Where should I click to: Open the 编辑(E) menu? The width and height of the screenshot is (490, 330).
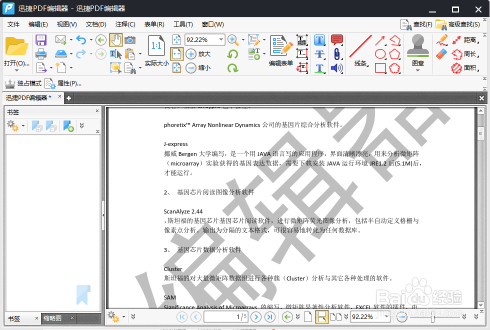point(38,24)
